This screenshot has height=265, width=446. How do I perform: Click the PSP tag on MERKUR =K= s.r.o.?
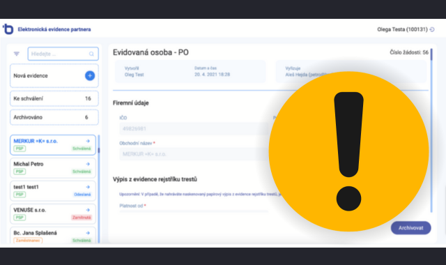pos(20,149)
